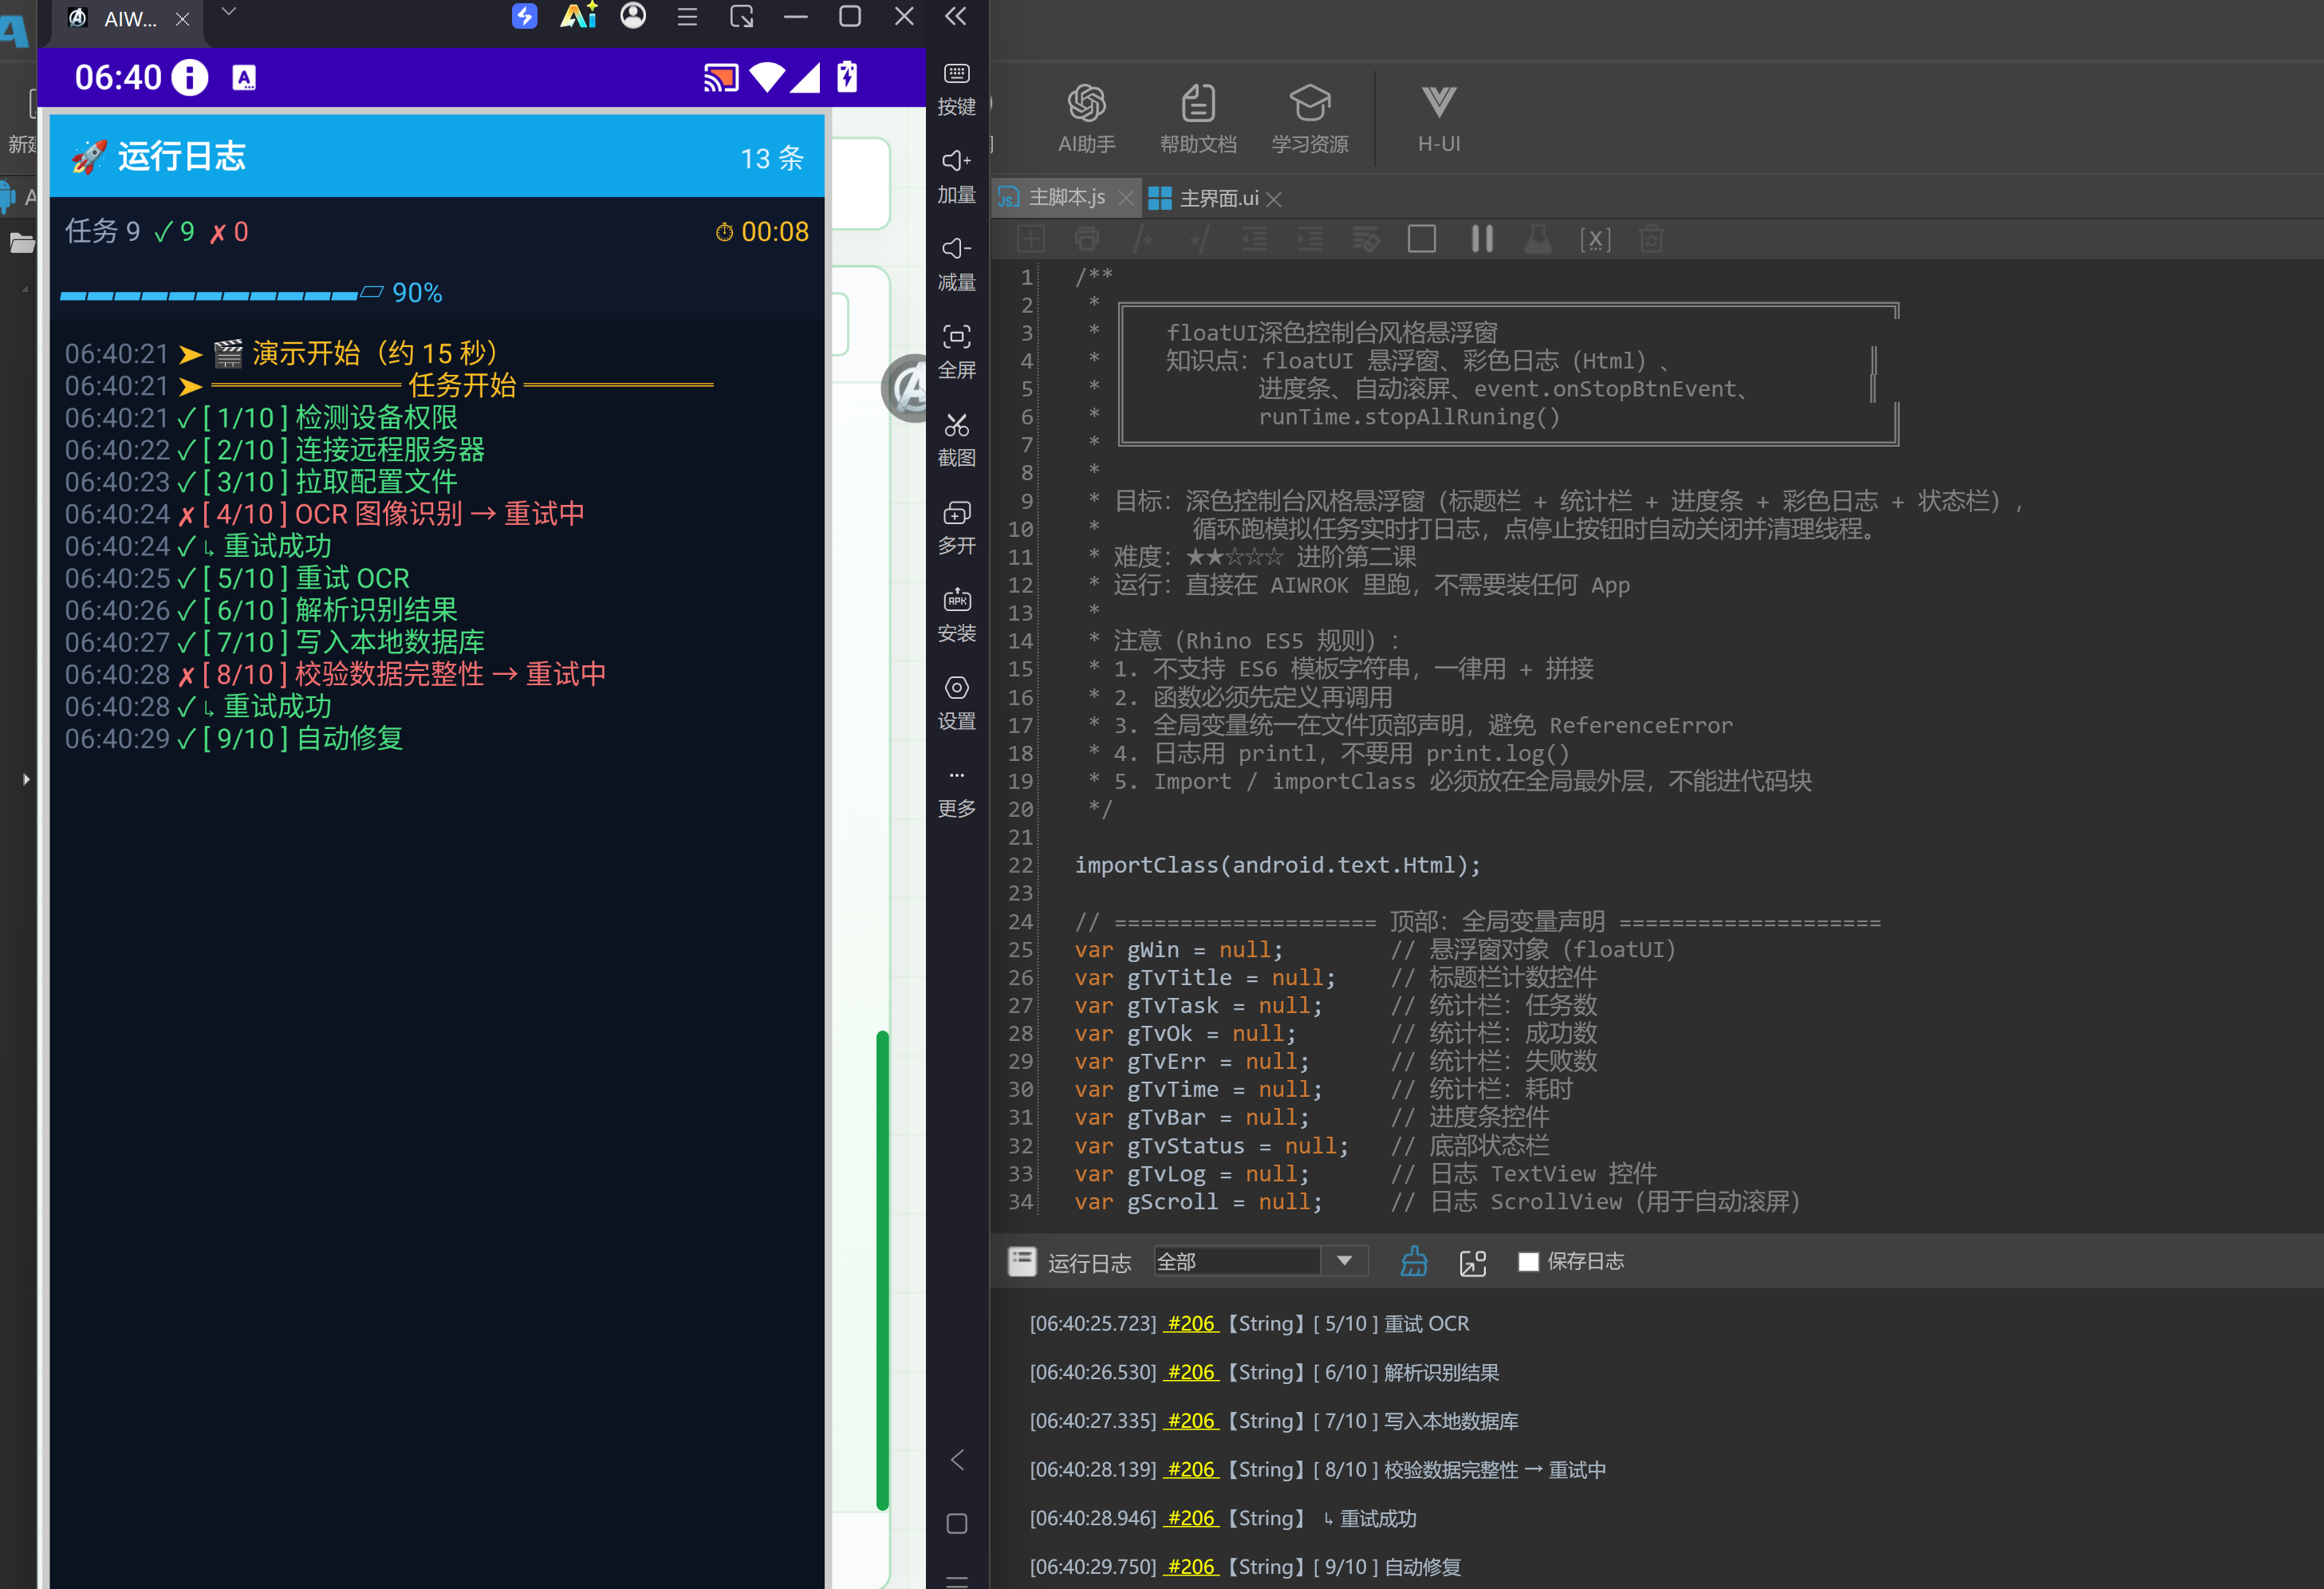Open the AI助手 assistant
2324x1589 pixels.
tap(1086, 119)
